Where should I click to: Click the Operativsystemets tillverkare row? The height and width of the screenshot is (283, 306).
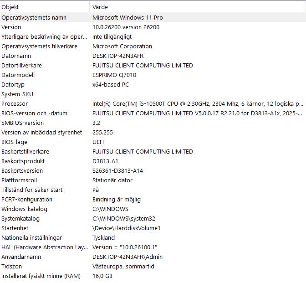153,46
